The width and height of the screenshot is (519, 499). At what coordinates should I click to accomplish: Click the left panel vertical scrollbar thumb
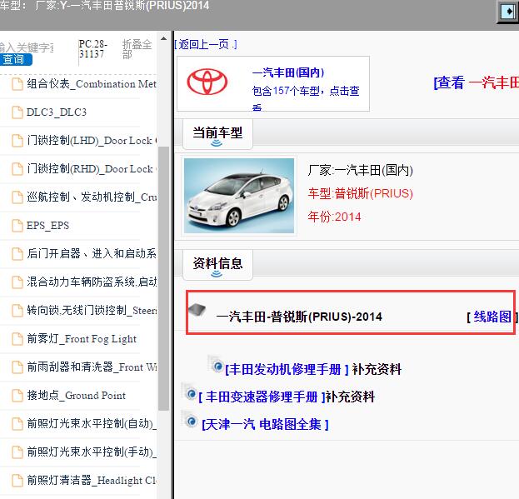[163, 278]
